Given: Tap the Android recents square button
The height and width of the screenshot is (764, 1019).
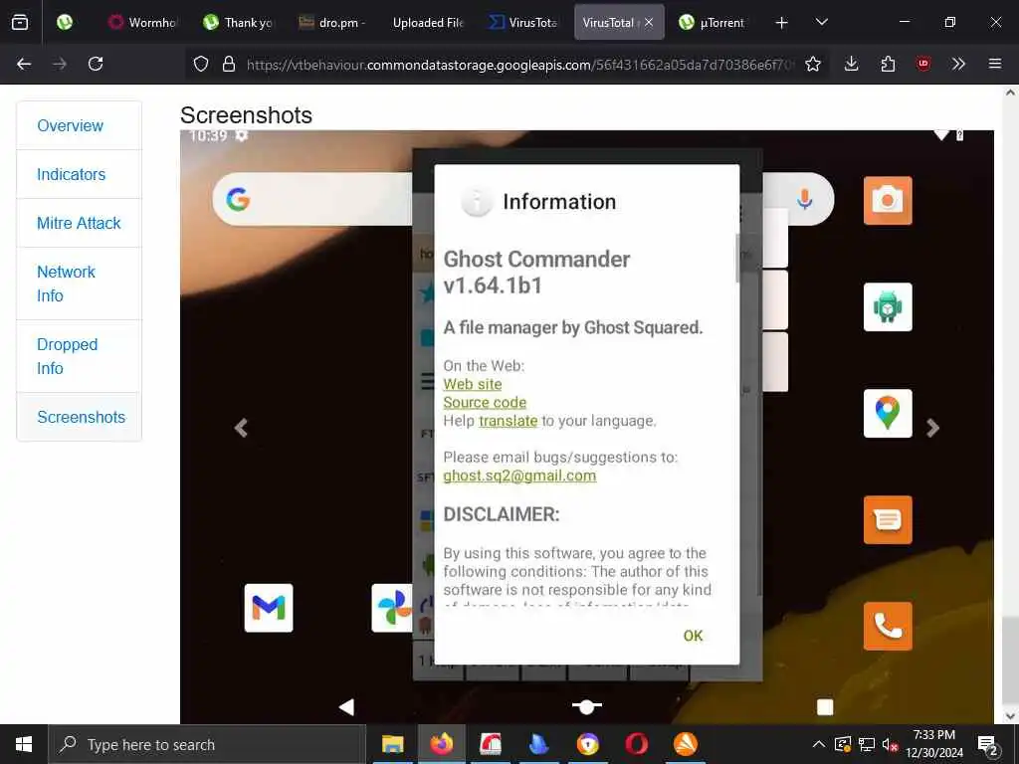Looking at the screenshot, I should (x=825, y=707).
